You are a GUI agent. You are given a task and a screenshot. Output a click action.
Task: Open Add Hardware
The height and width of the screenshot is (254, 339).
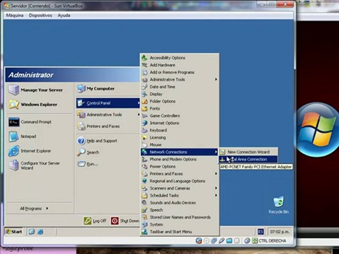pos(180,65)
